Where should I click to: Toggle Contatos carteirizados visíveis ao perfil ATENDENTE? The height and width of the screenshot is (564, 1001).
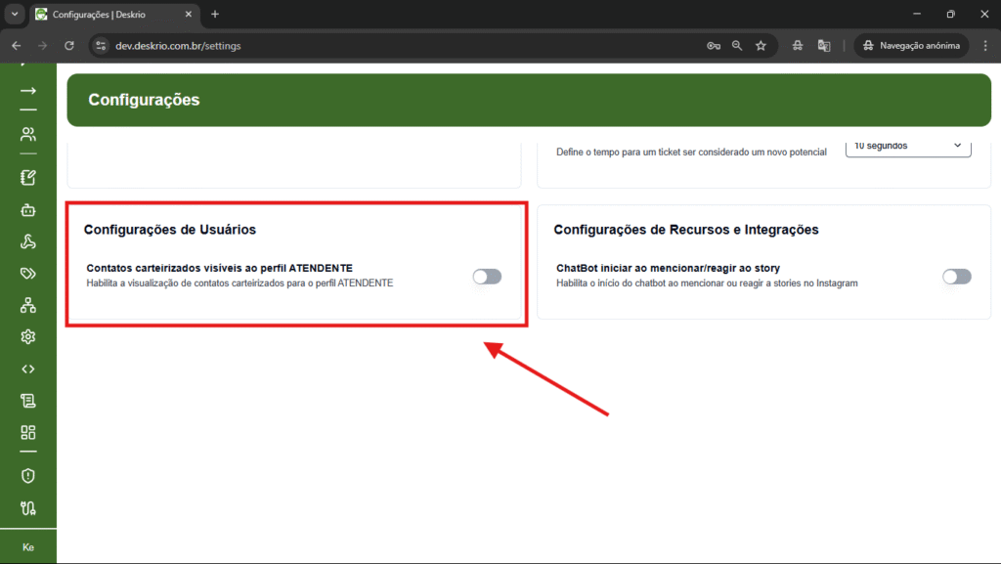[x=487, y=277]
